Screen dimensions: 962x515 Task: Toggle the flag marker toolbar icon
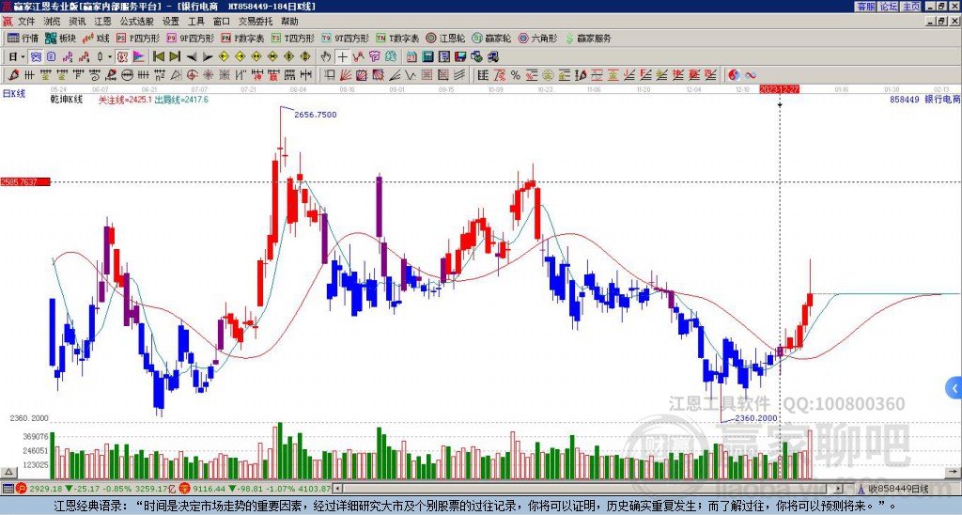click(x=139, y=57)
